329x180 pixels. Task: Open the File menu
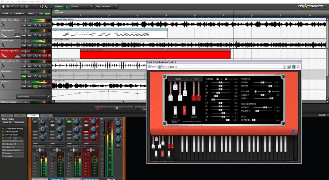pyautogui.click(x=2, y=1)
